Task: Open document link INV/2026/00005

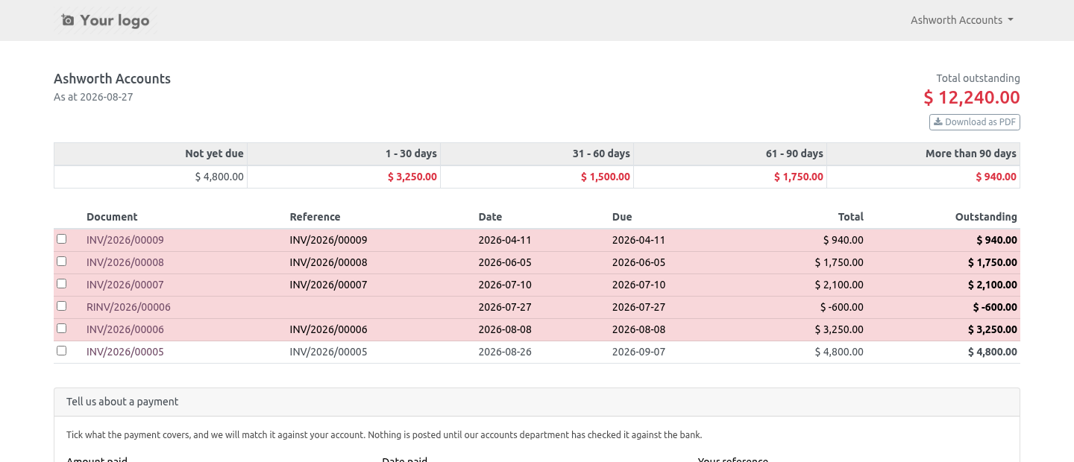Action: (x=125, y=352)
